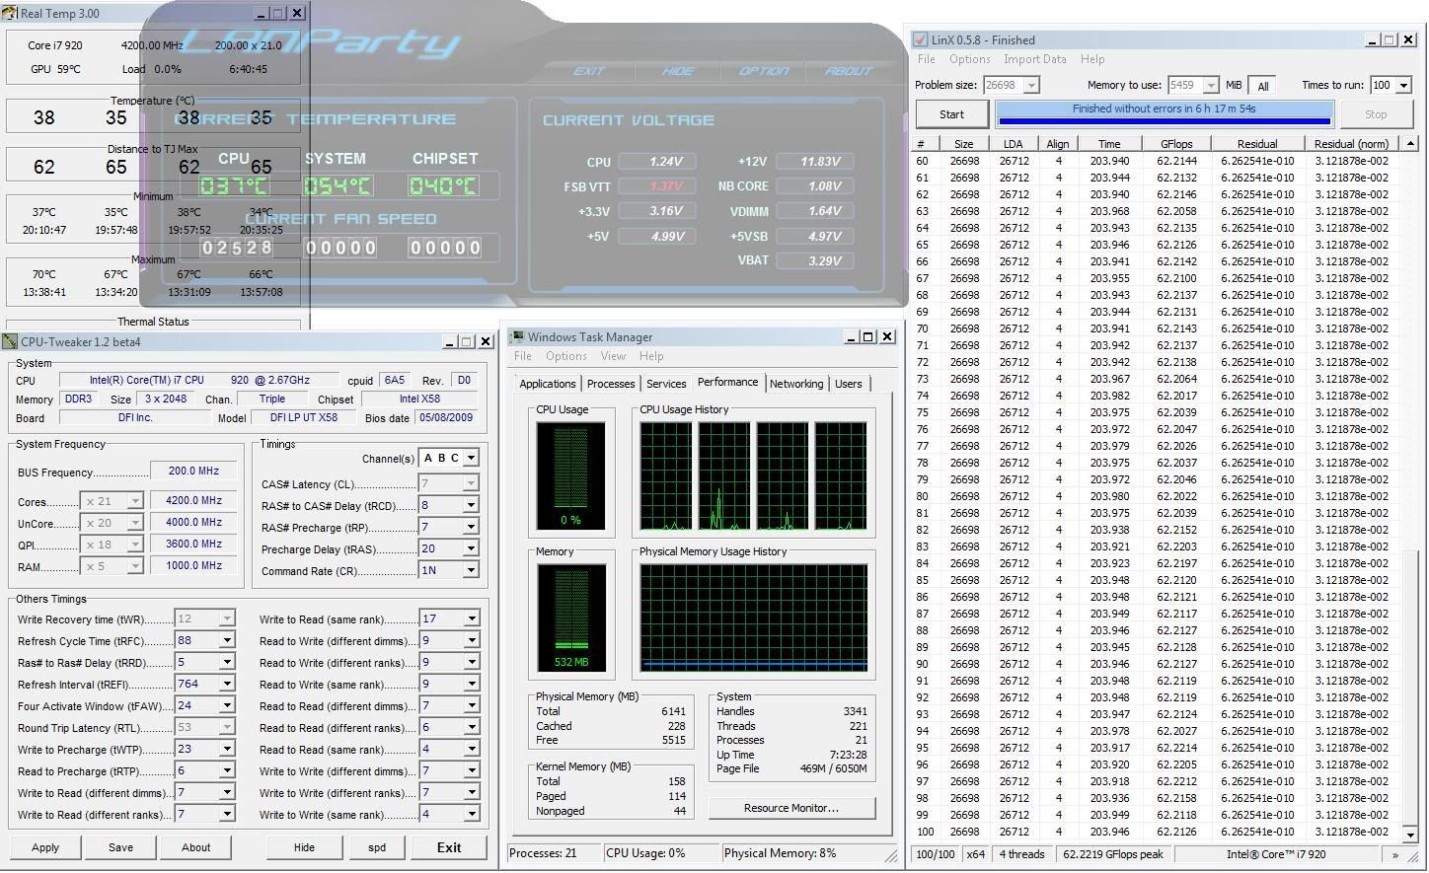Screen dimensions: 1429x873
Task: Click 62.2219 GFlops peak status text
Action: (1112, 854)
